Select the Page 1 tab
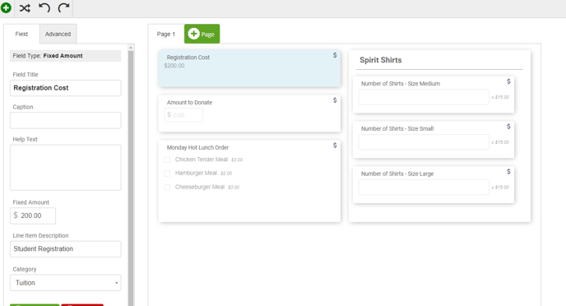566x306 pixels. tap(165, 34)
